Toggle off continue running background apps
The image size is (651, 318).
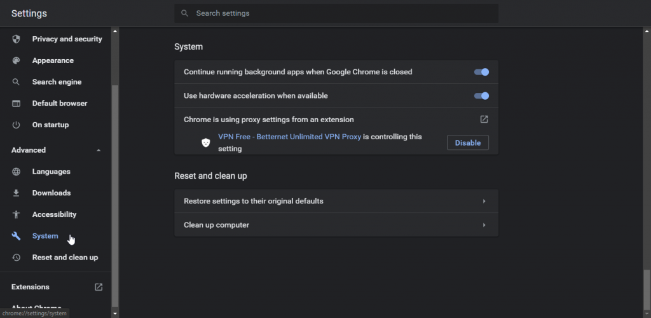(x=482, y=73)
